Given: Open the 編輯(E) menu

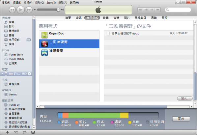Looking at the screenshot, I should pyautogui.click(x=17, y=3).
